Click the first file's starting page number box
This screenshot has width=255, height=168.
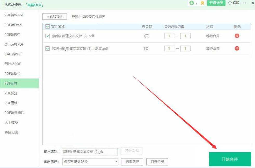[x=169, y=36]
